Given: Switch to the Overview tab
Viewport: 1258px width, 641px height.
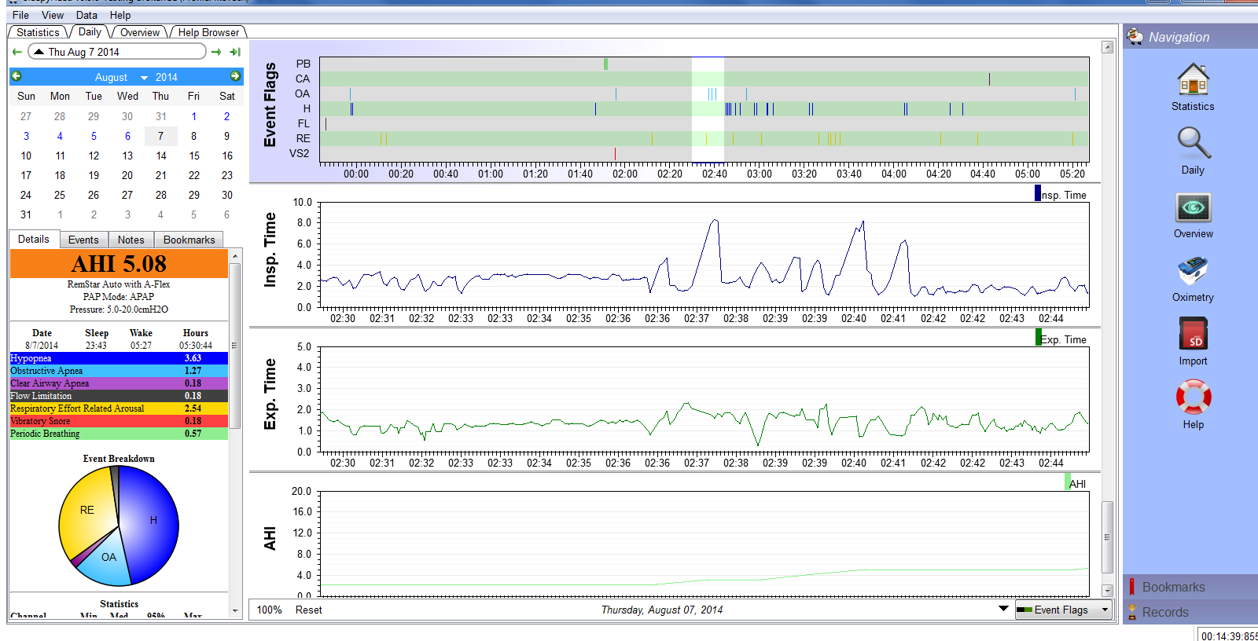Looking at the screenshot, I should [140, 32].
